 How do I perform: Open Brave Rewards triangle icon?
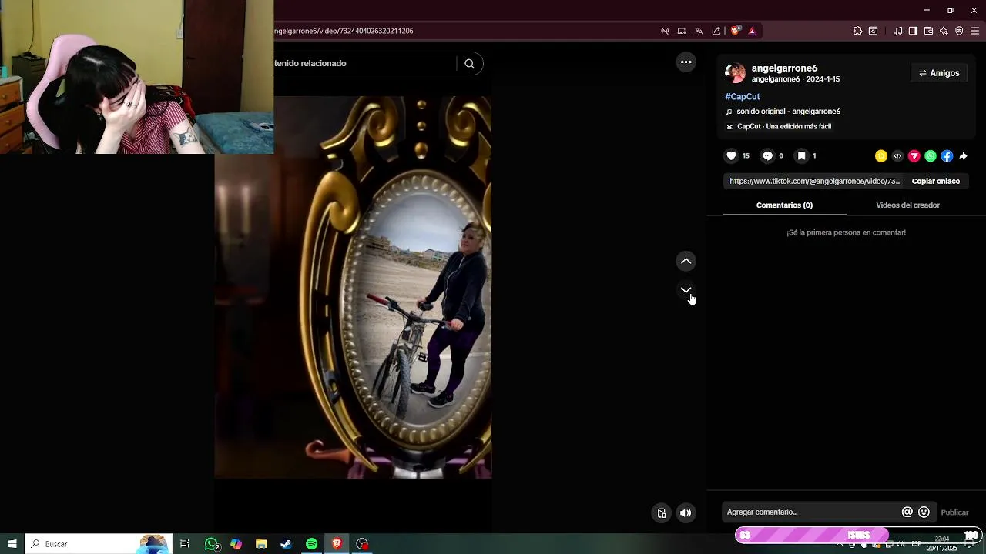tap(752, 31)
